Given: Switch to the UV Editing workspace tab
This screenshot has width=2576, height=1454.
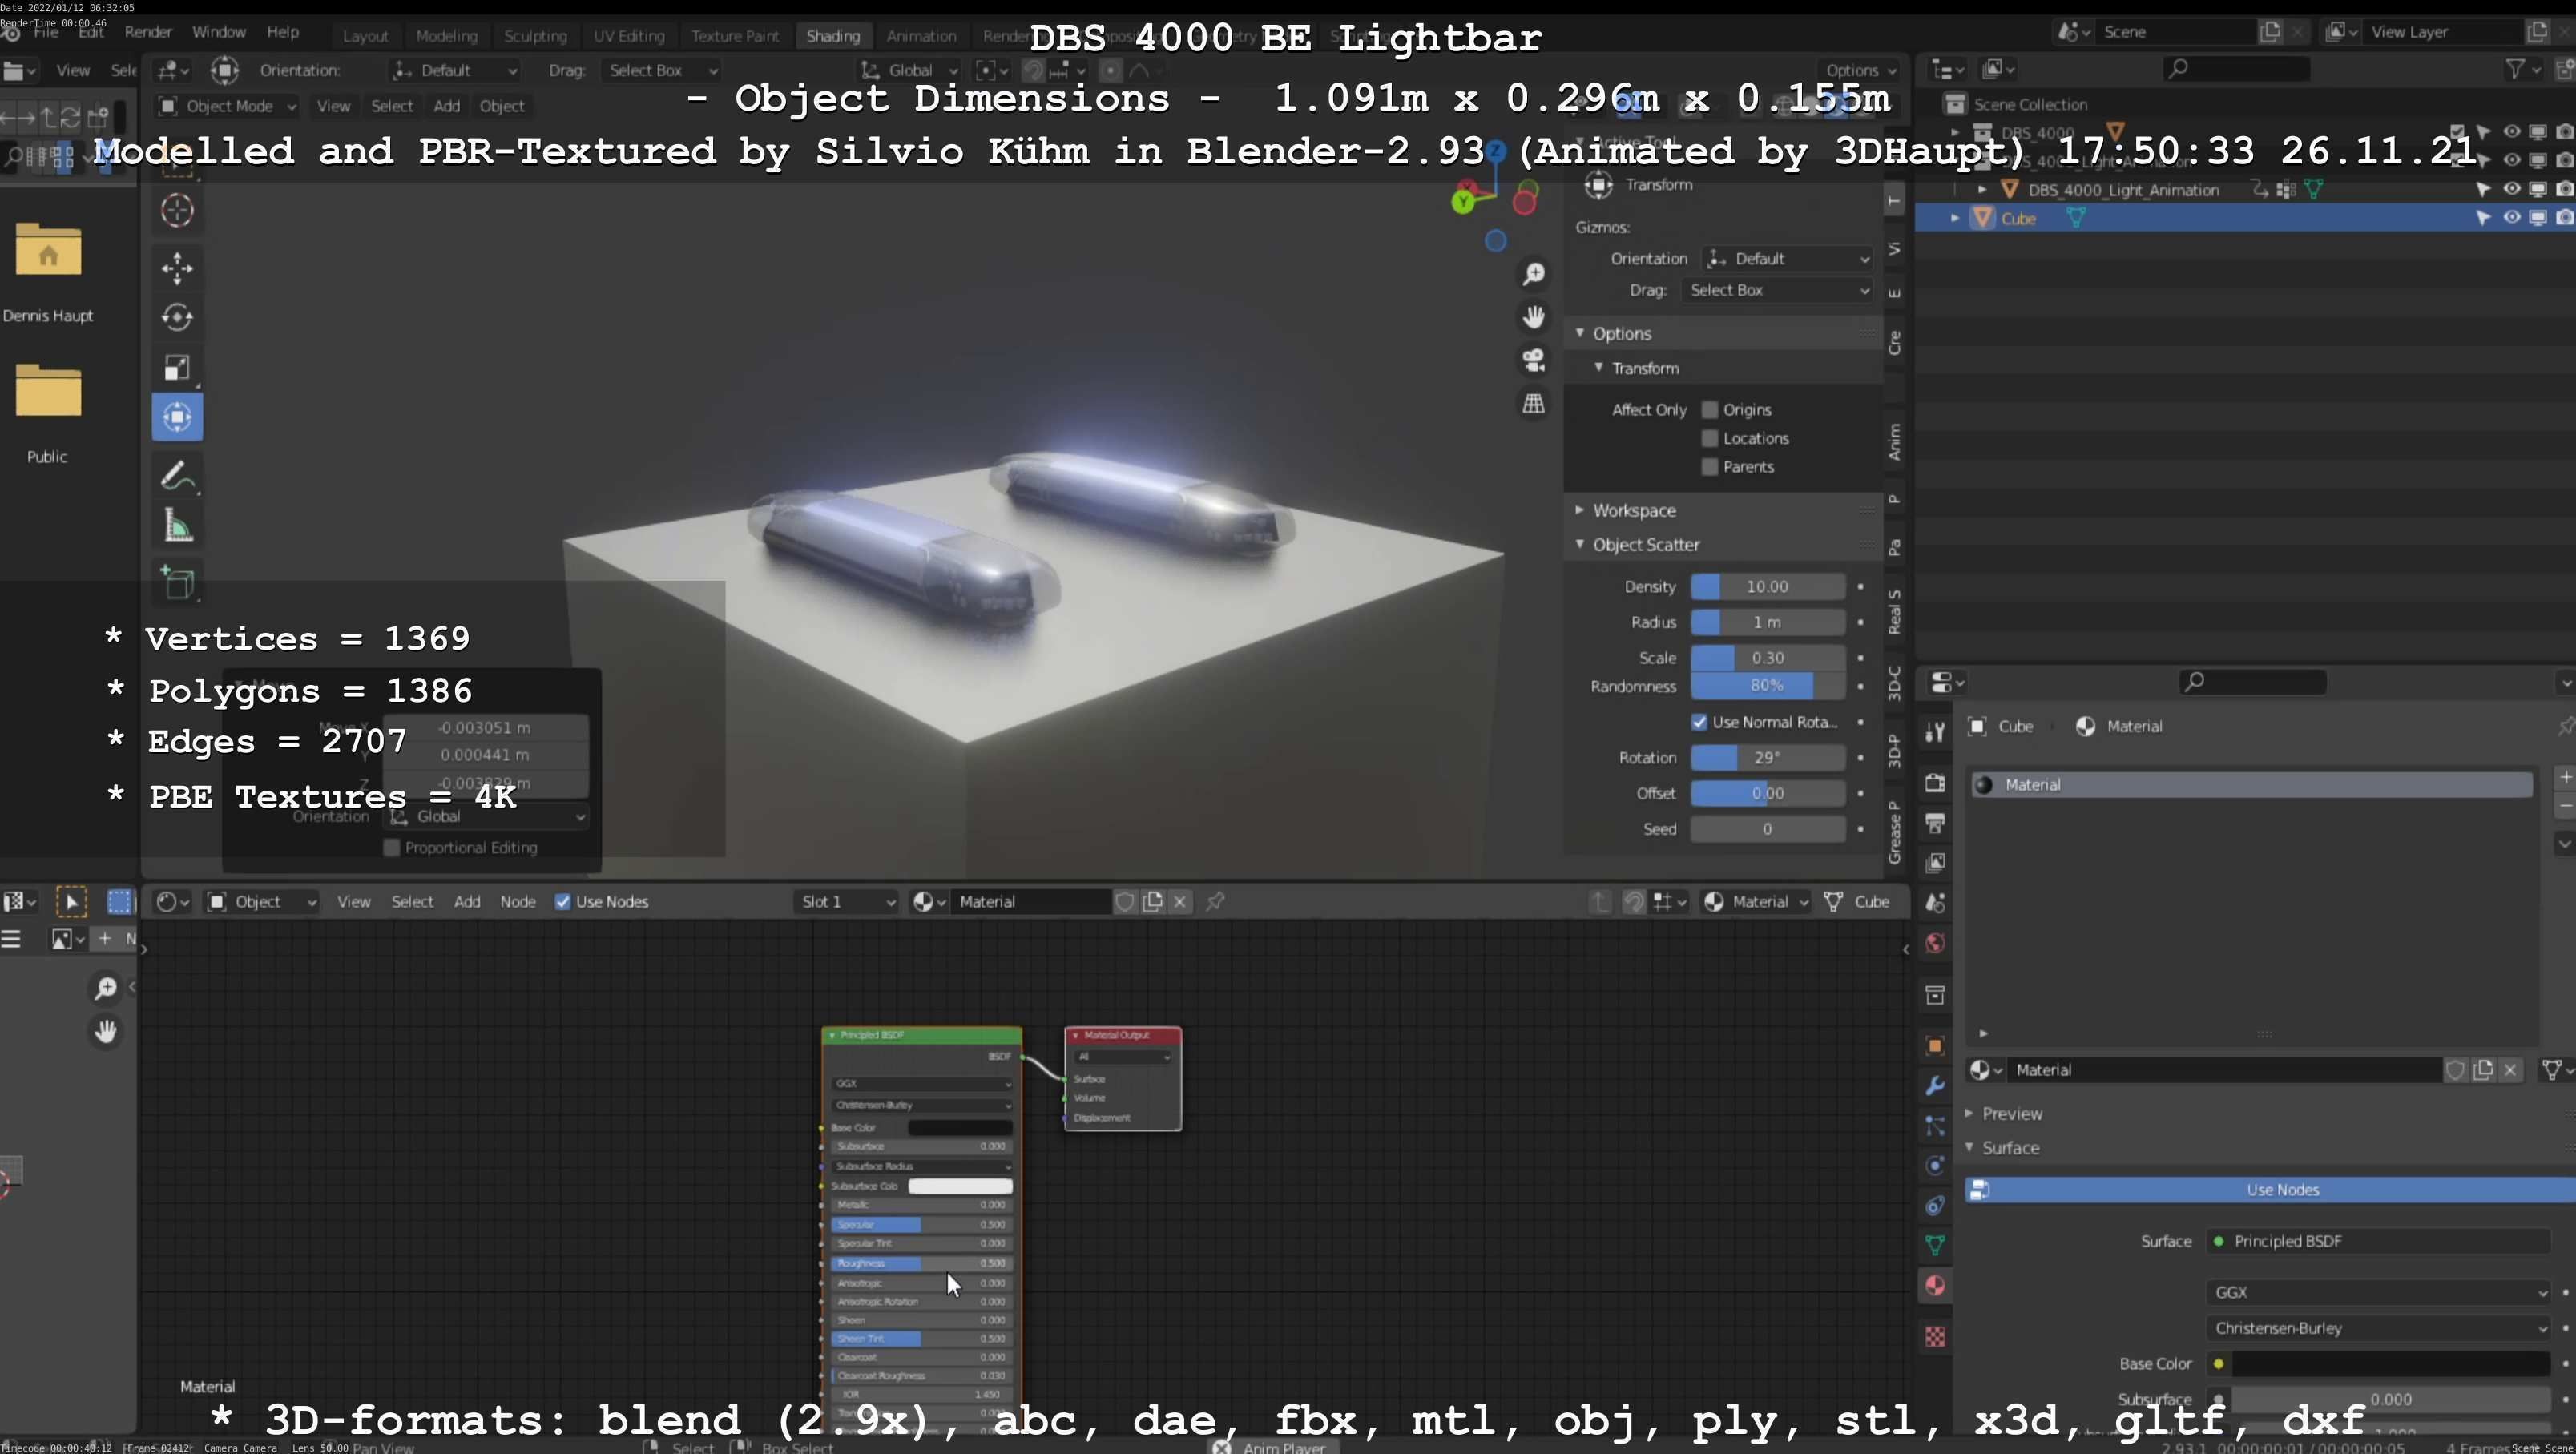Looking at the screenshot, I should click(x=628, y=36).
